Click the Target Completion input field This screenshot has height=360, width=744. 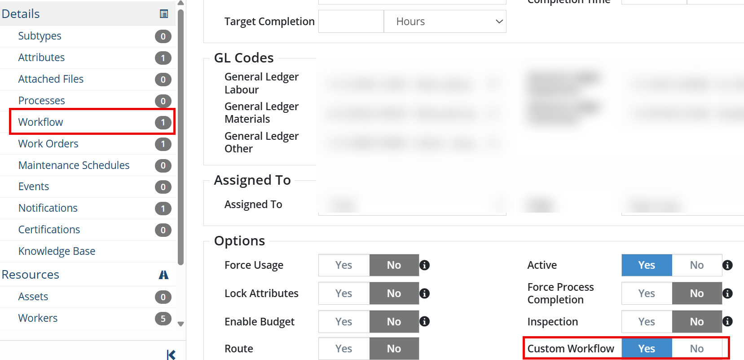click(x=351, y=22)
